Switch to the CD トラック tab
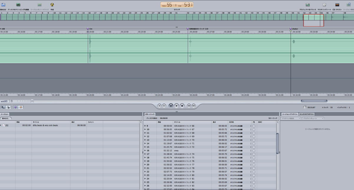Viewport: 354px width, 190px height. click(x=150, y=114)
